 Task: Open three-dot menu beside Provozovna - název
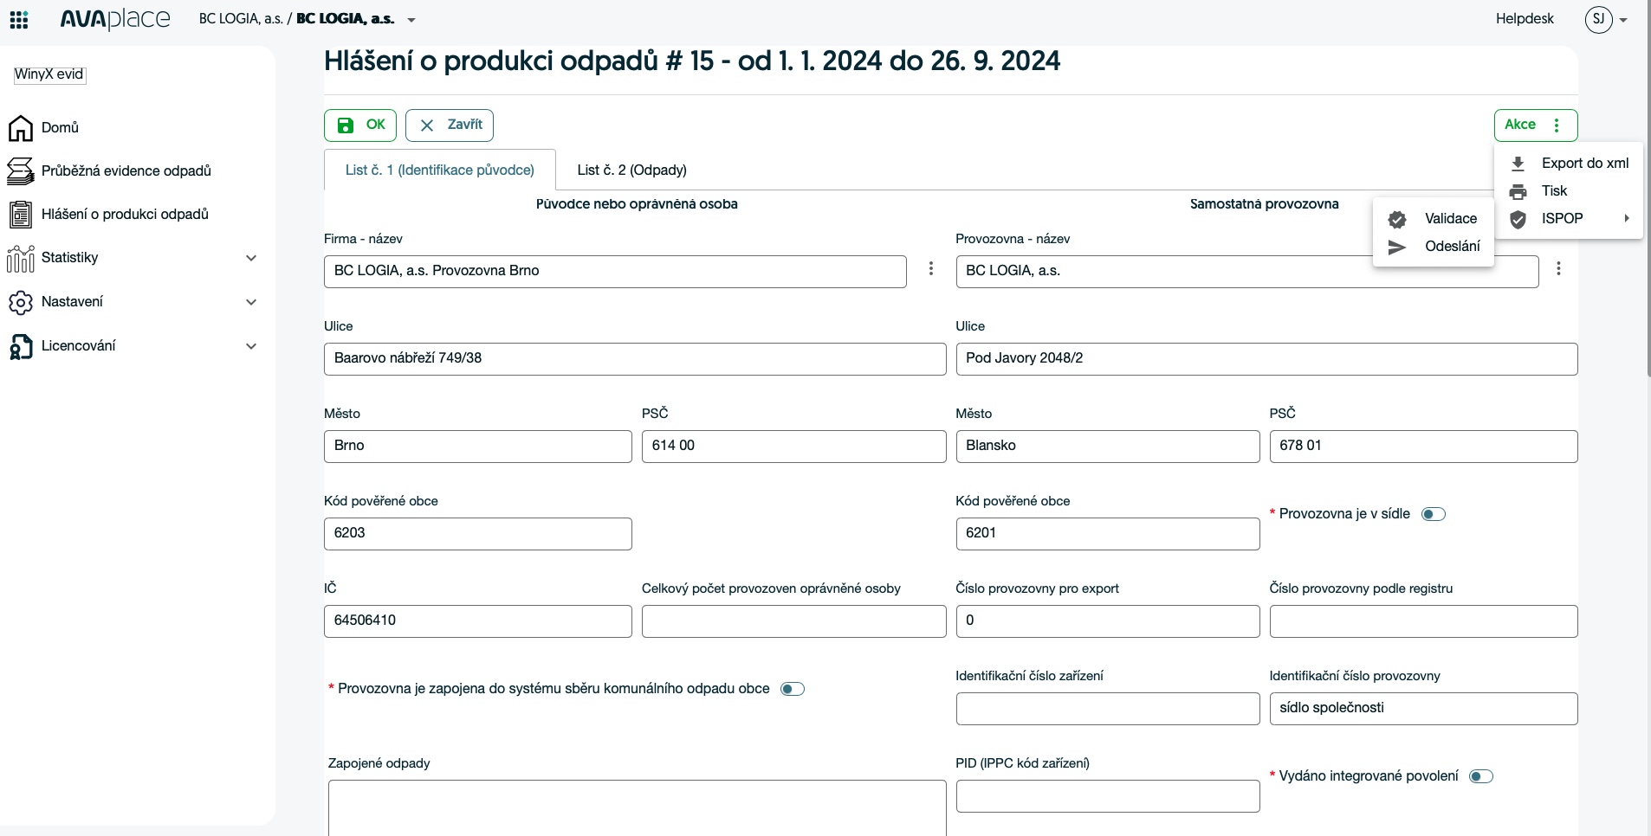click(x=1558, y=269)
